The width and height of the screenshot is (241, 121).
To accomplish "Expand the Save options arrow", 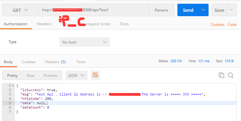I will [231, 10].
